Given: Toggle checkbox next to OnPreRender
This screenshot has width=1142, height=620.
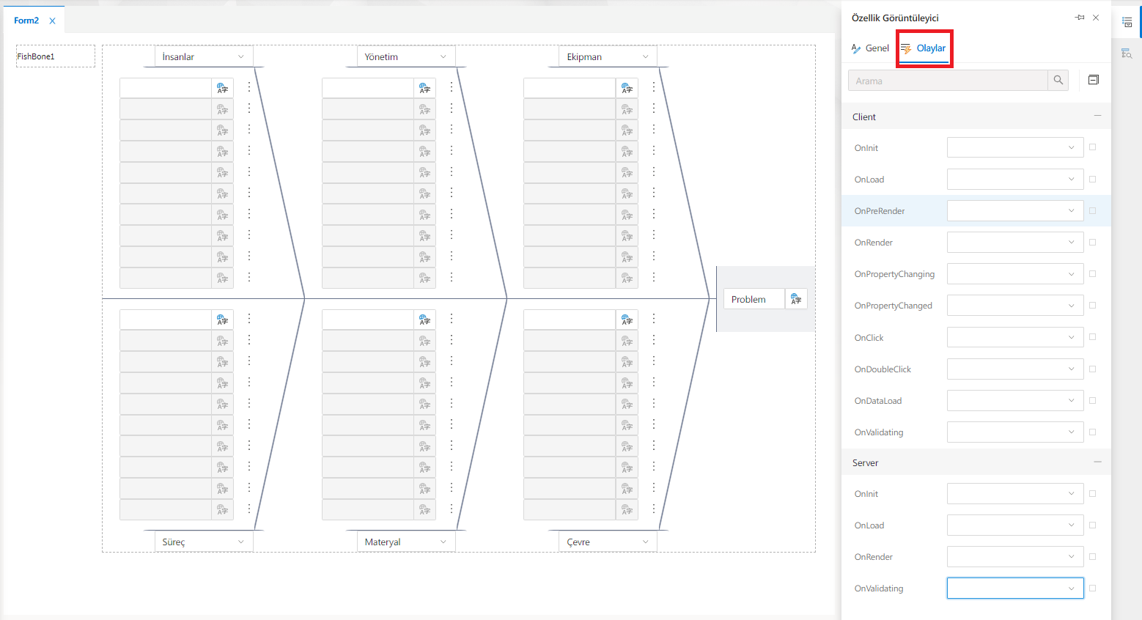Looking at the screenshot, I should click(1092, 210).
